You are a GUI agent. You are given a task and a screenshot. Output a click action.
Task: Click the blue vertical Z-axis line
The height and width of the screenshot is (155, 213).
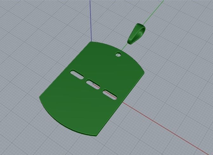pos(90,20)
